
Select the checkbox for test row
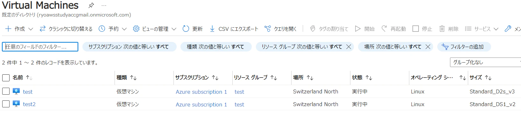tap(6, 91)
